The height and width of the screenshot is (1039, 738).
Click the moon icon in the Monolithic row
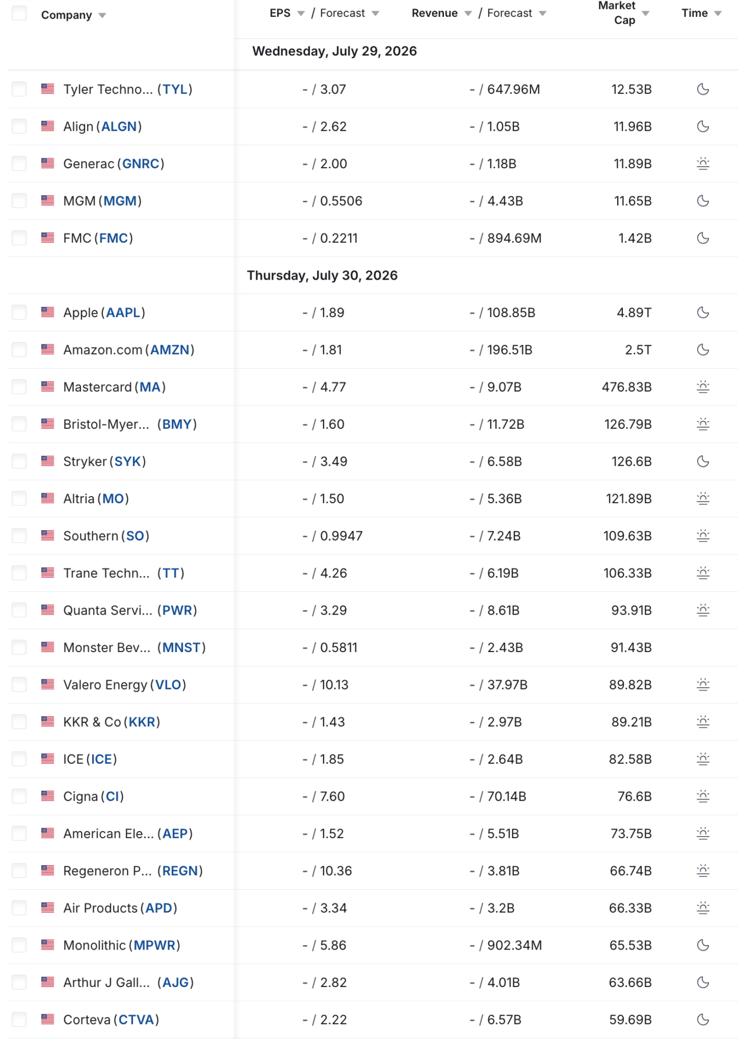(x=703, y=945)
